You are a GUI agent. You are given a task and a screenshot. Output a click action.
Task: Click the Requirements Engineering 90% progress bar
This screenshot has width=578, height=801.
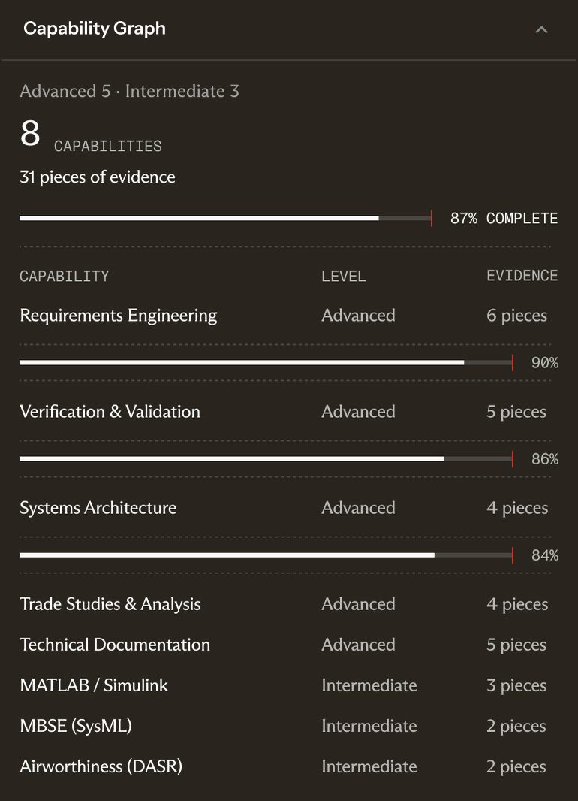click(x=266, y=363)
